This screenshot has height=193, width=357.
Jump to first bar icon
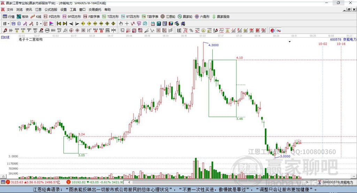tap(59, 24)
